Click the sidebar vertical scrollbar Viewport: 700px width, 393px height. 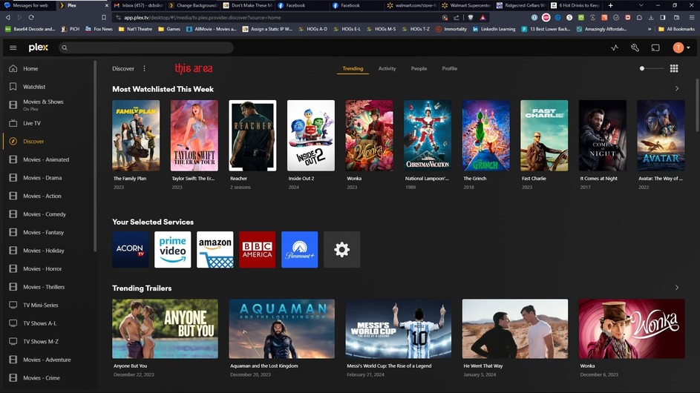[x=95, y=156]
